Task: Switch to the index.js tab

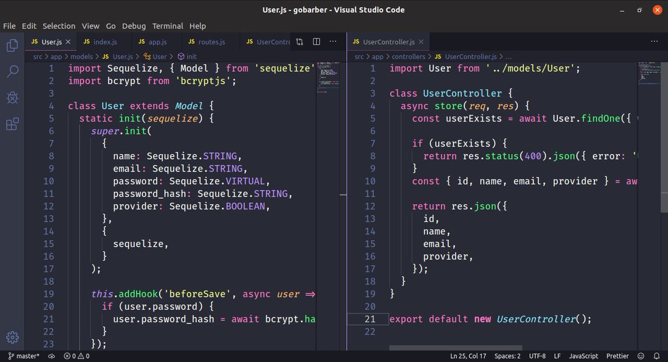Action: tap(105, 42)
